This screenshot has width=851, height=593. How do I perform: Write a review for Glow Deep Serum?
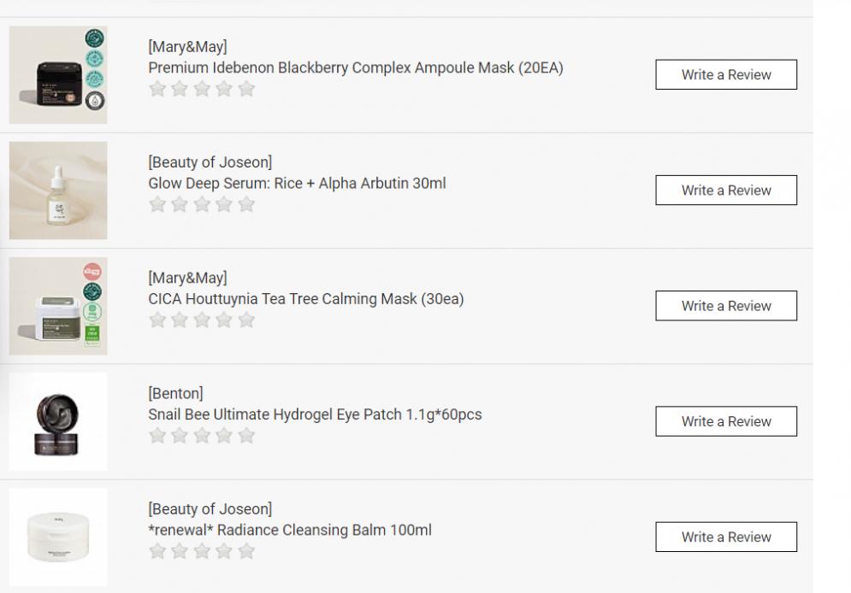pos(726,190)
